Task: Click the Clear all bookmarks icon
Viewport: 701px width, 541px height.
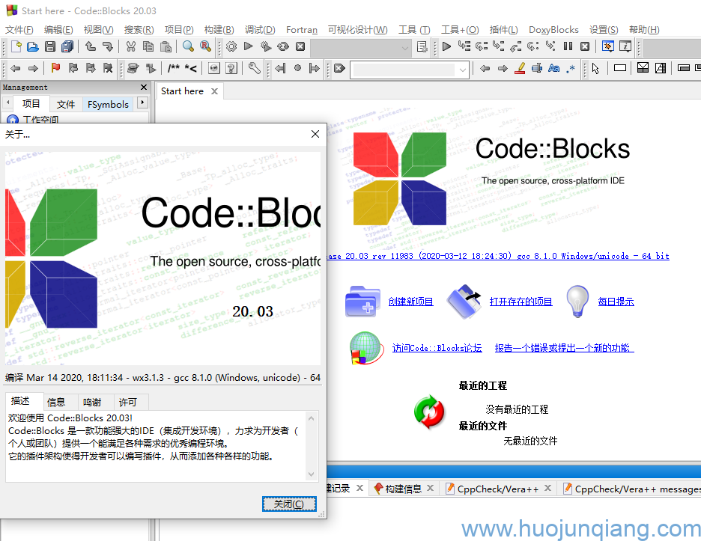Action: coord(108,68)
